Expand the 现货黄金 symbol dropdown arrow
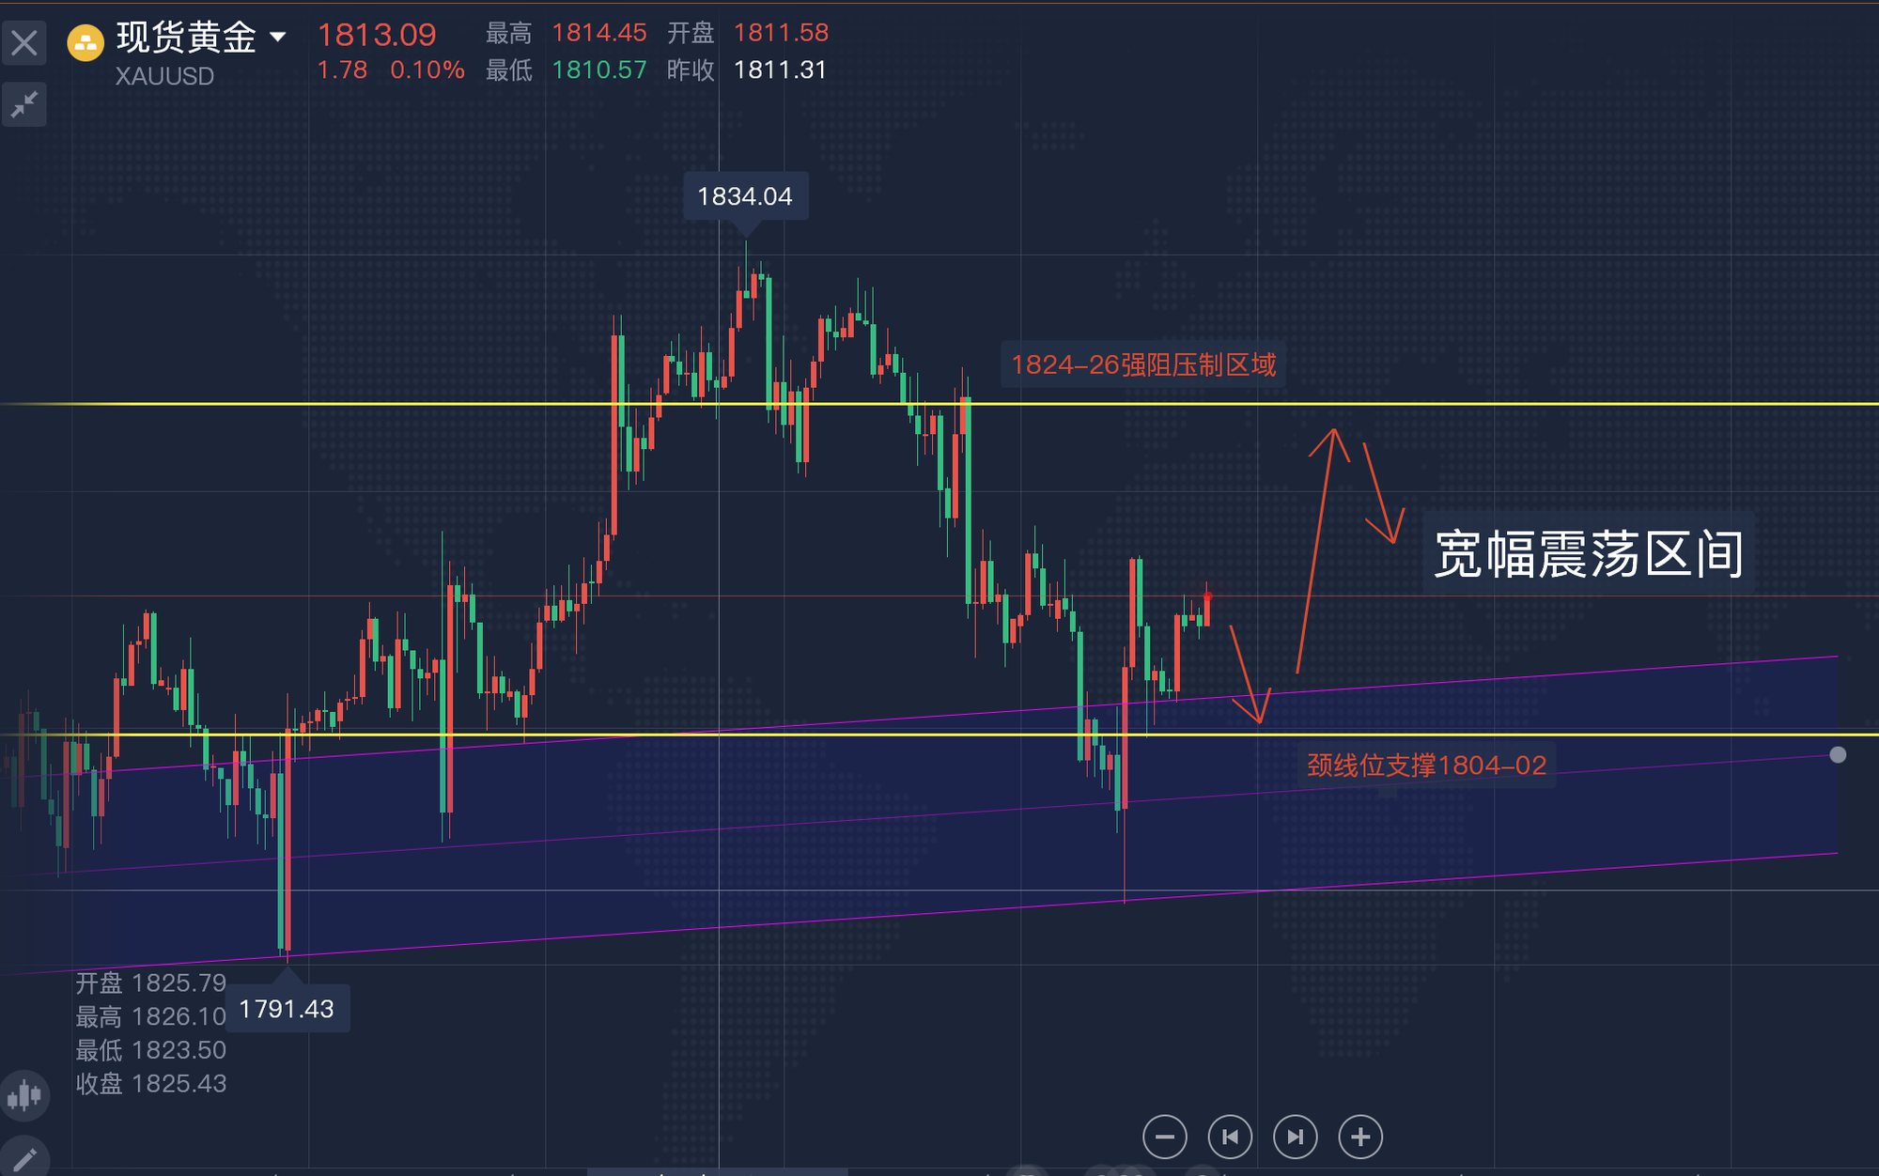Screen dimensions: 1879x1176 coord(278,38)
